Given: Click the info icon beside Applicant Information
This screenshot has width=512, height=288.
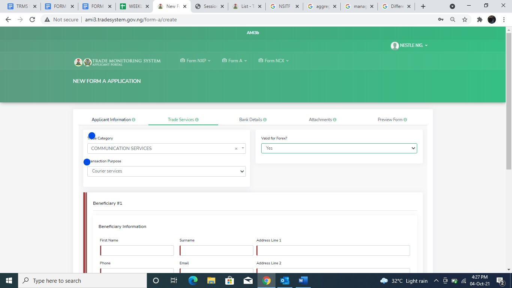Looking at the screenshot, I should point(133,120).
